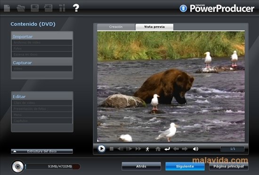Image resolution: width=259 pixels, height=175 pixels.
Task: Click the Contenido (DVD) heading
Action: pos(33,24)
